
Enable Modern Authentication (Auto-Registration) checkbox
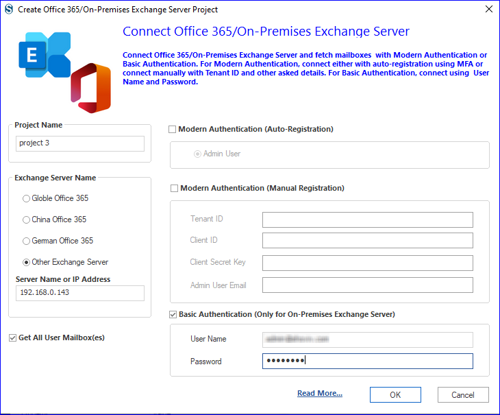pyautogui.click(x=172, y=129)
